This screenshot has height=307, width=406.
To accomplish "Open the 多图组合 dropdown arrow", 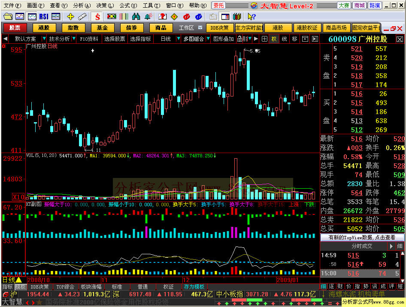I will coord(208,39).
